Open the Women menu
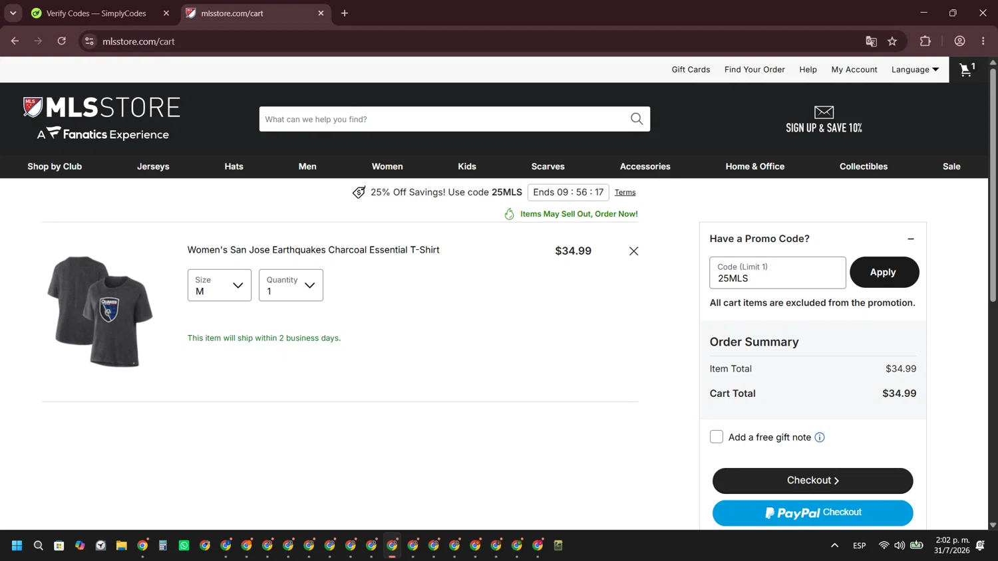The height and width of the screenshot is (561, 998). pos(387,167)
